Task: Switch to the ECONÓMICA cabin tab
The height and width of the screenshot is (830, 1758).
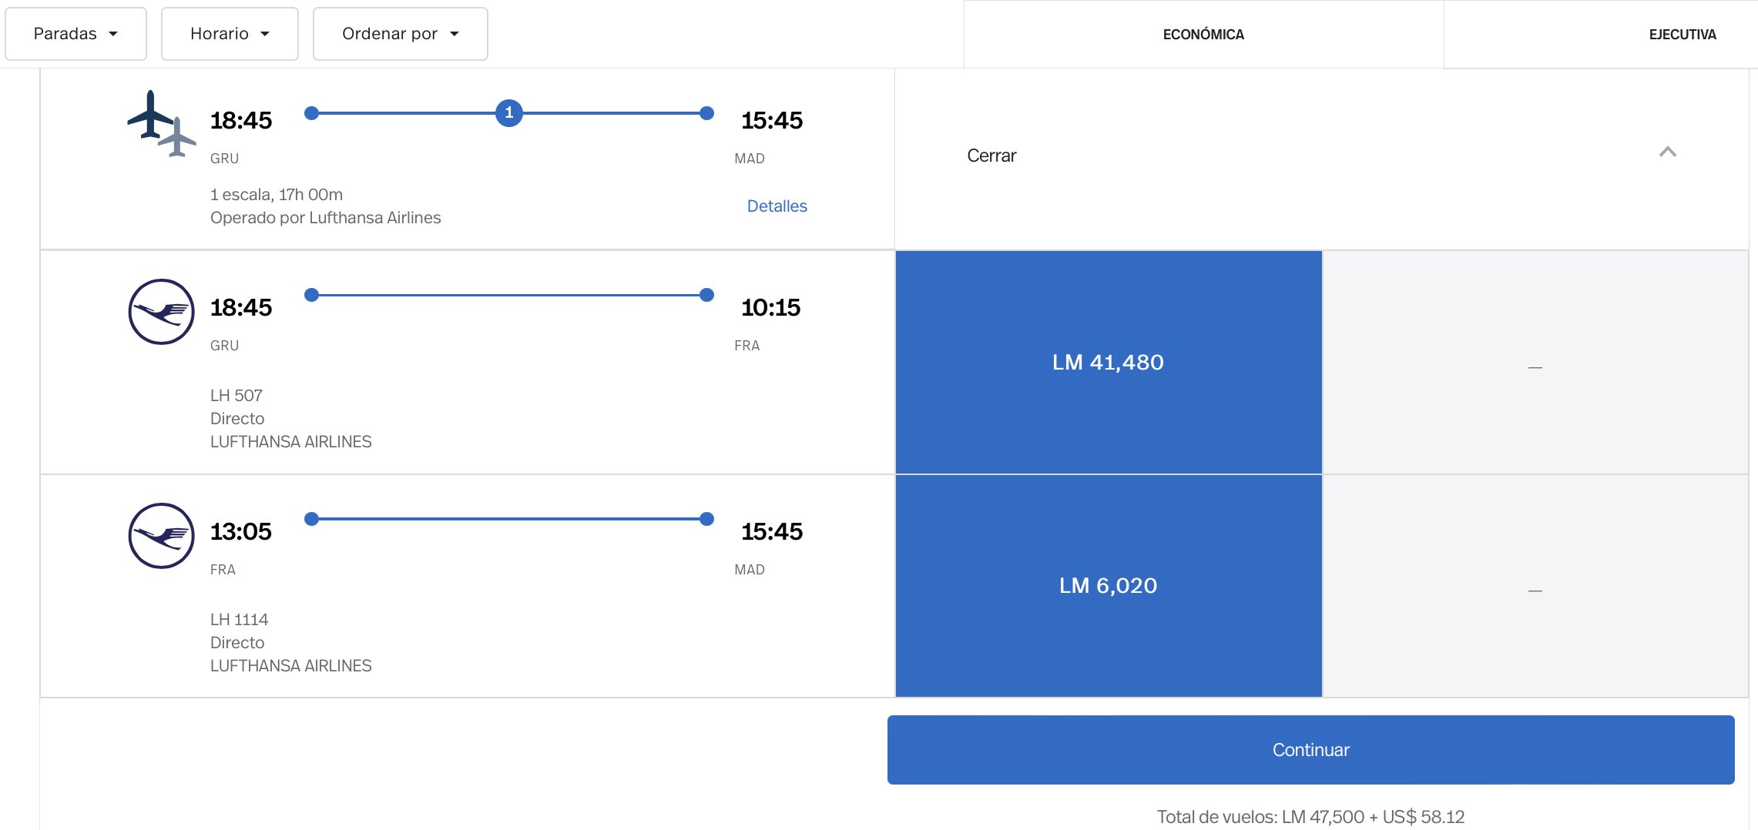Action: point(1203,35)
